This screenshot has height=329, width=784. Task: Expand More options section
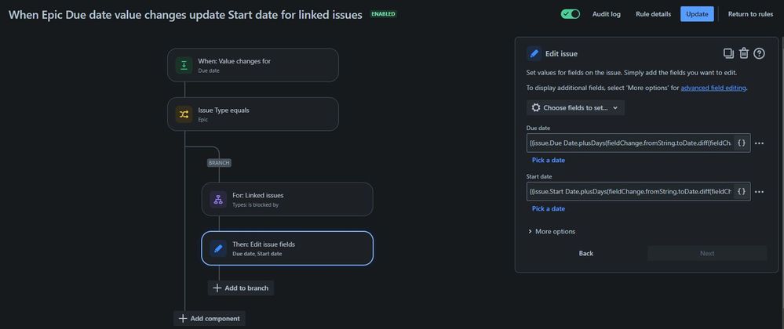point(552,232)
